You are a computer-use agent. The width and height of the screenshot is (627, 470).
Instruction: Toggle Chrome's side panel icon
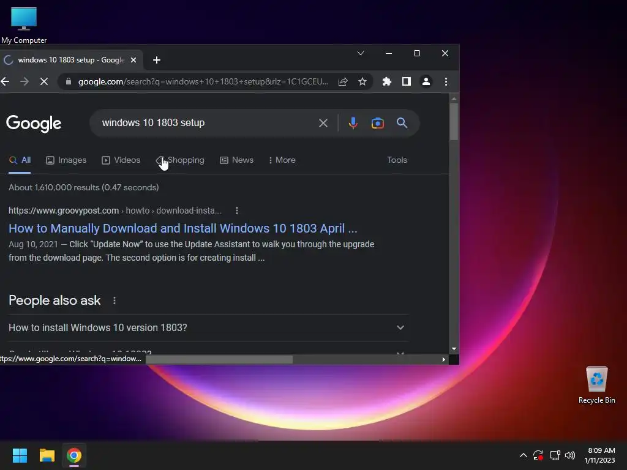coord(407,81)
